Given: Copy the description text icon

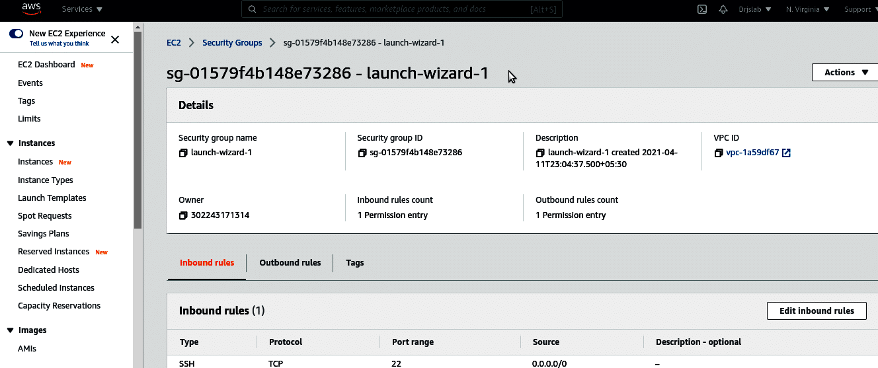Looking at the screenshot, I should point(540,153).
